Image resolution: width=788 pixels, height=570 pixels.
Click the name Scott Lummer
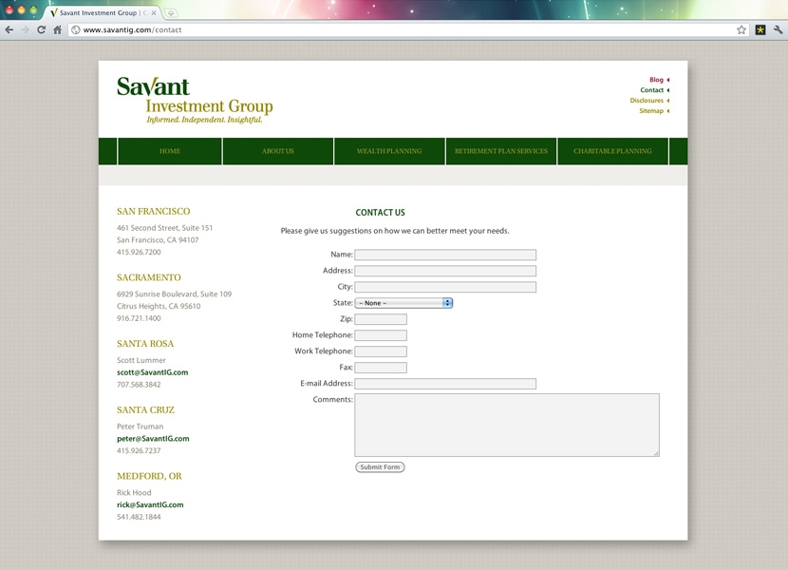point(141,361)
